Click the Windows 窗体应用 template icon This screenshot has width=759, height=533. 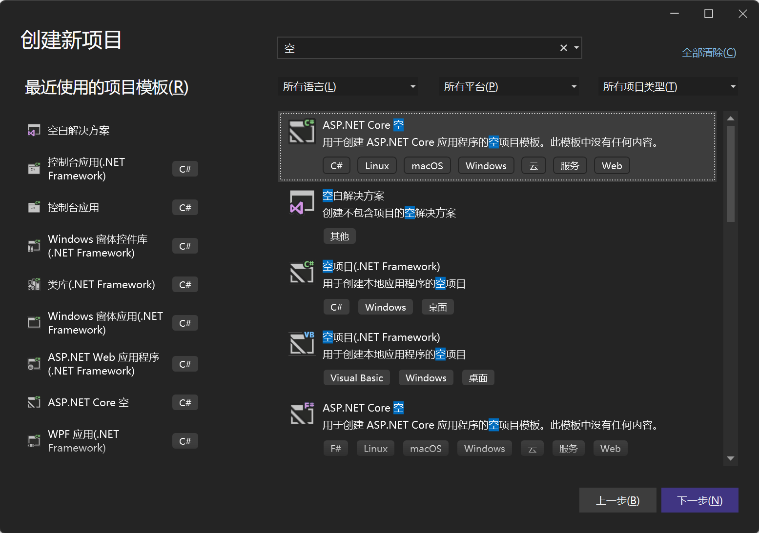(x=34, y=323)
